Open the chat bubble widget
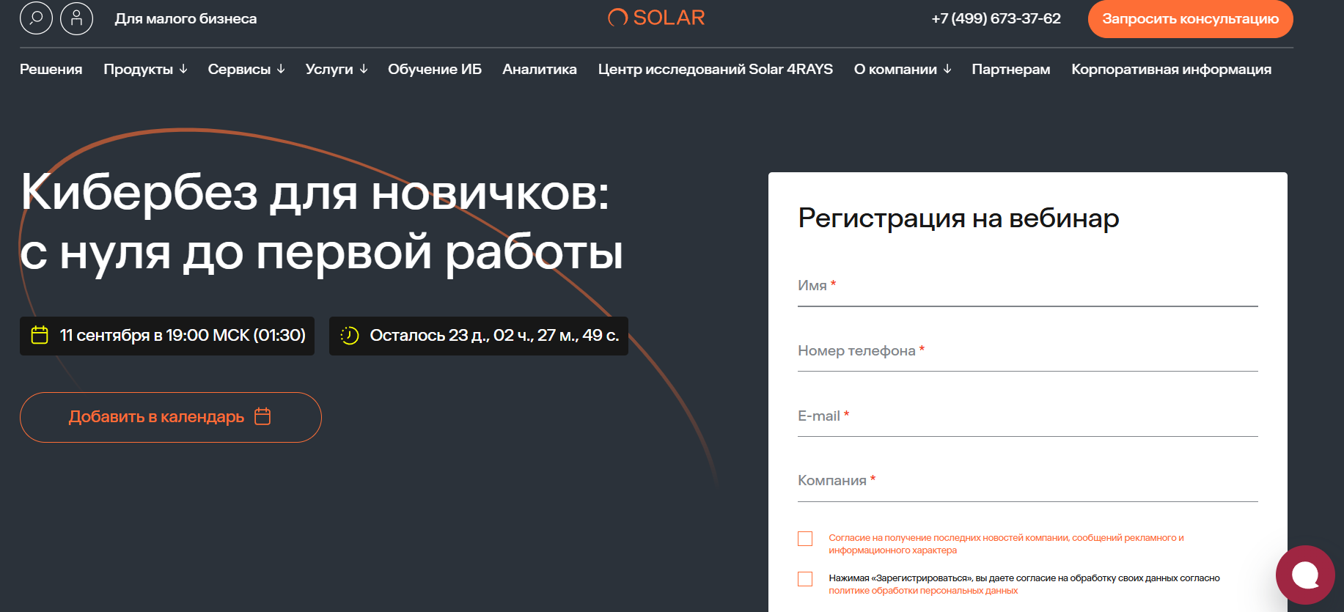 point(1304,575)
